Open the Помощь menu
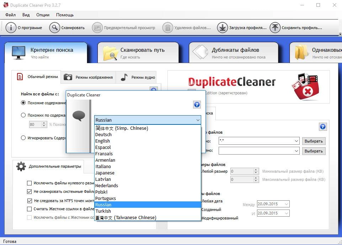The width and height of the screenshot is (342, 245). 65,15
